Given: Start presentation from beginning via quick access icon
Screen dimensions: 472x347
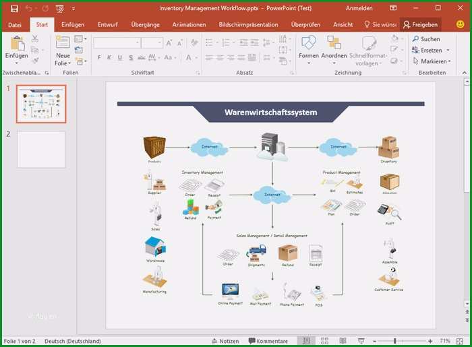Looking at the screenshot, I should tap(60, 9).
